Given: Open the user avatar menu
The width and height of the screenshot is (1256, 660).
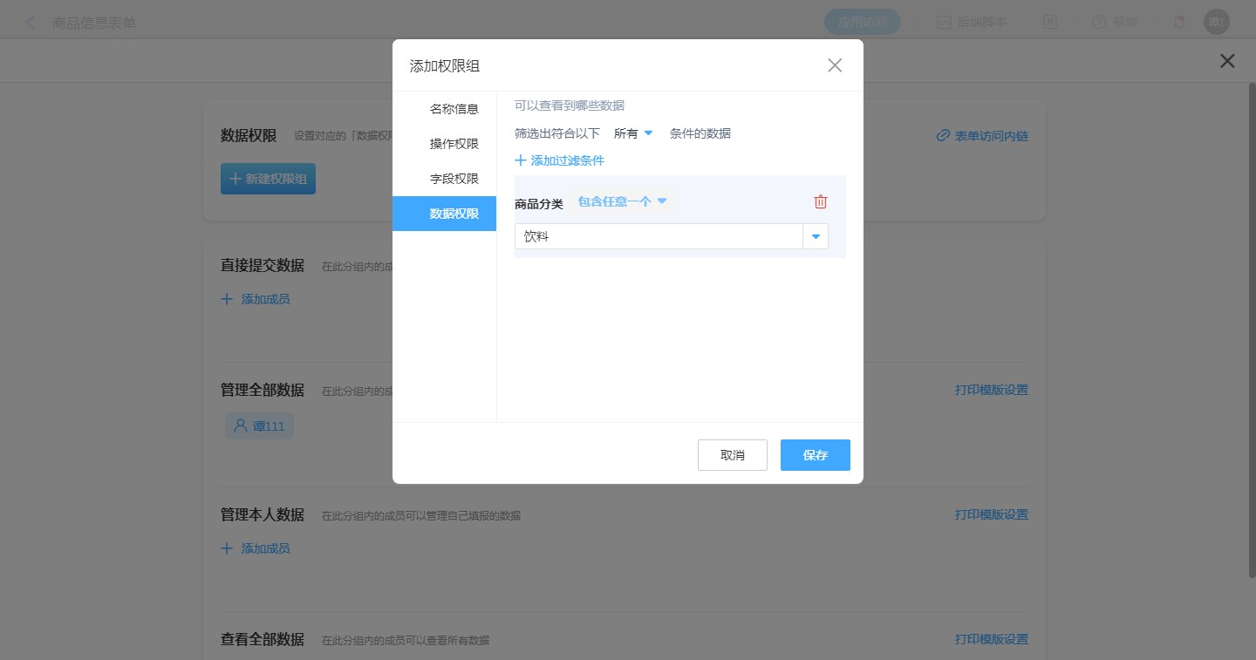Looking at the screenshot, I should click(x=1216, y=23).
